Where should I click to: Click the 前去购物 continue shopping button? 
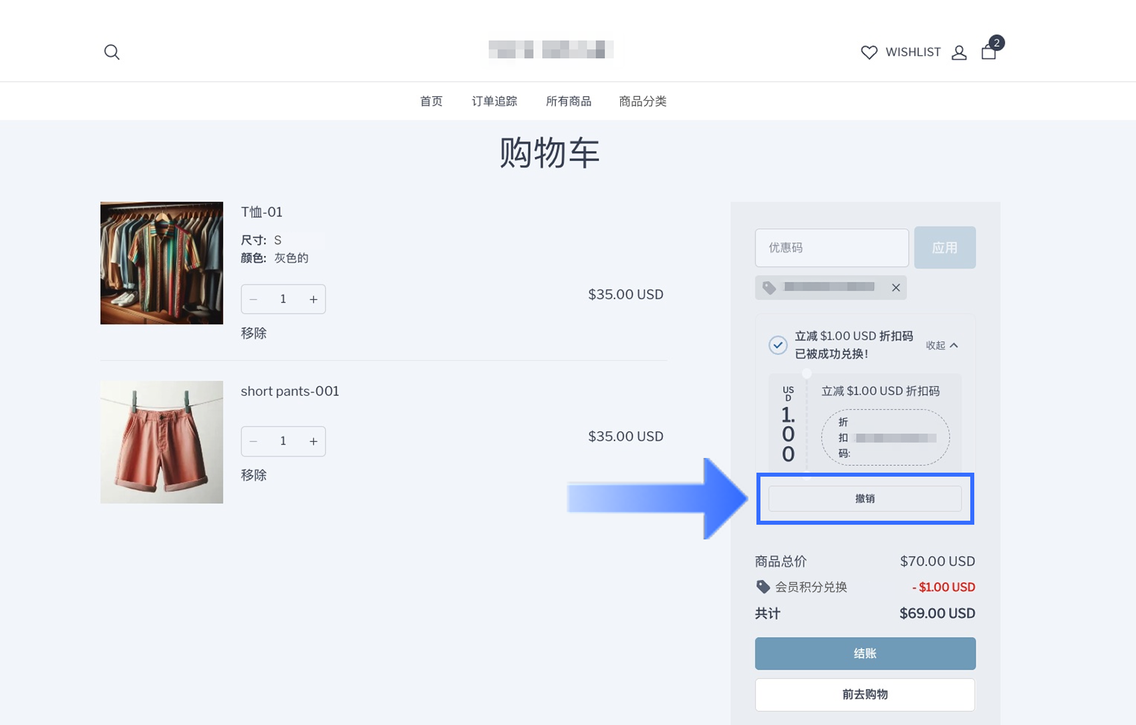pos(865,694)
